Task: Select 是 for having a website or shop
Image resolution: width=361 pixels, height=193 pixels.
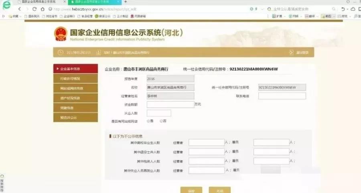Action: coord(148,121)
